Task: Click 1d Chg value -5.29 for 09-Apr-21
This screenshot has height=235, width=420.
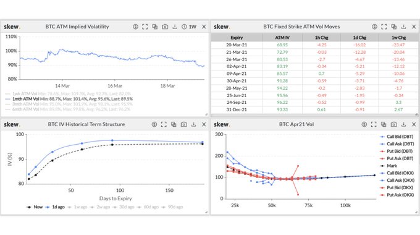Action: tap(359, 74)
